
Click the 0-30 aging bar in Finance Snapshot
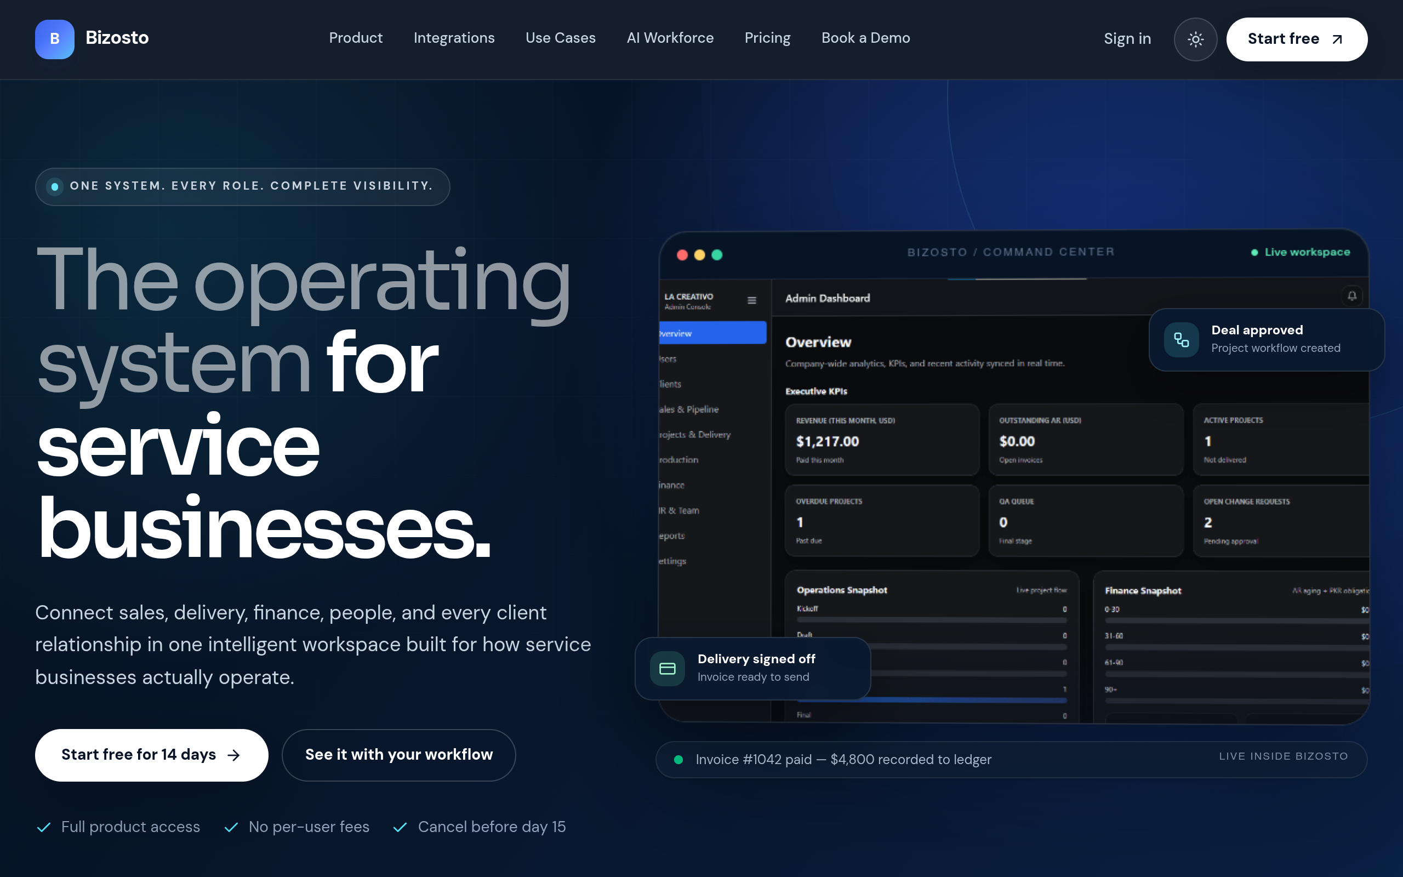click(1237, 621)
